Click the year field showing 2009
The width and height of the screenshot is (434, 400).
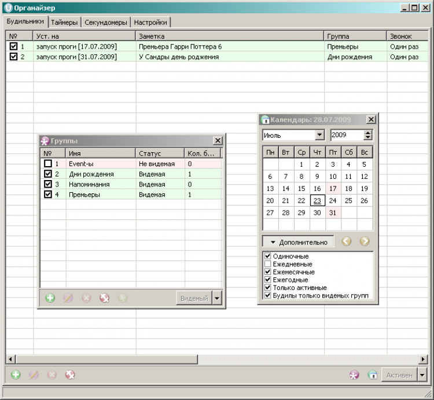[x=347, y=135]
